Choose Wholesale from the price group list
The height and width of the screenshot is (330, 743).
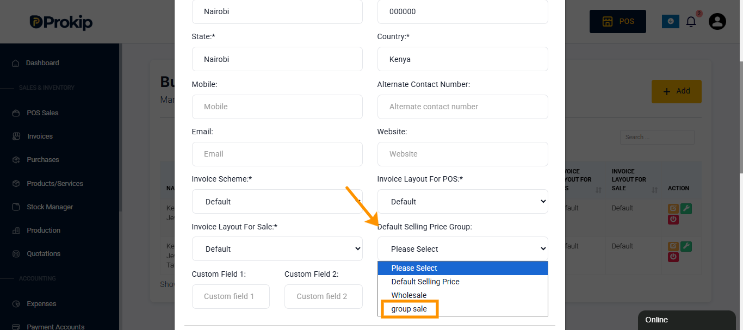[408, 295]
